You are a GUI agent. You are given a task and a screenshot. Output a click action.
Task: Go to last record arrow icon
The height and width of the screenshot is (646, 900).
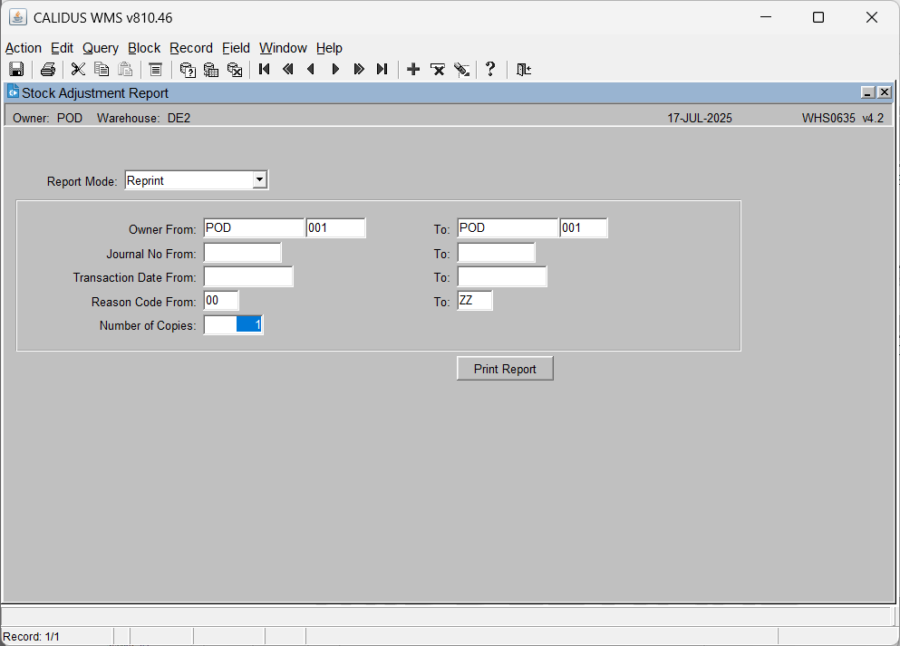[x=382, y=70]
